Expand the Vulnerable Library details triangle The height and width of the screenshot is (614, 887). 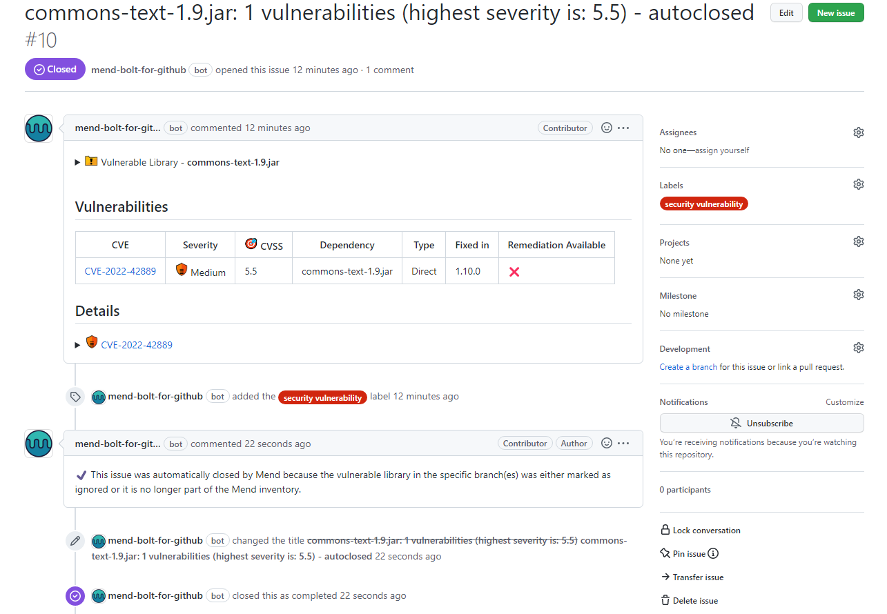click(x=78, y=163)
